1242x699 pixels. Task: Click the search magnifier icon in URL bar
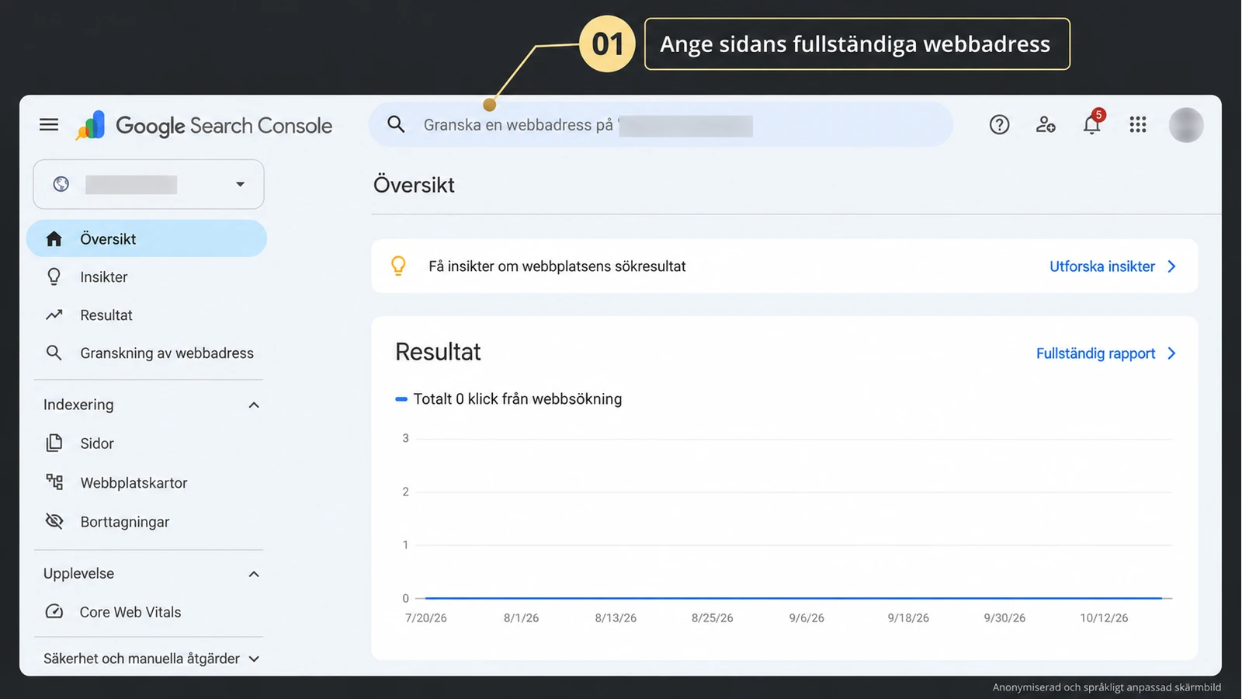tap(396, 124)
